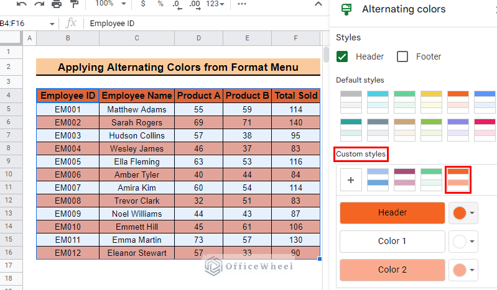Collapse the toolbar with the up chevron
Image resolution: width=497 pixels, height=290 pixels.
pos(318,4)
